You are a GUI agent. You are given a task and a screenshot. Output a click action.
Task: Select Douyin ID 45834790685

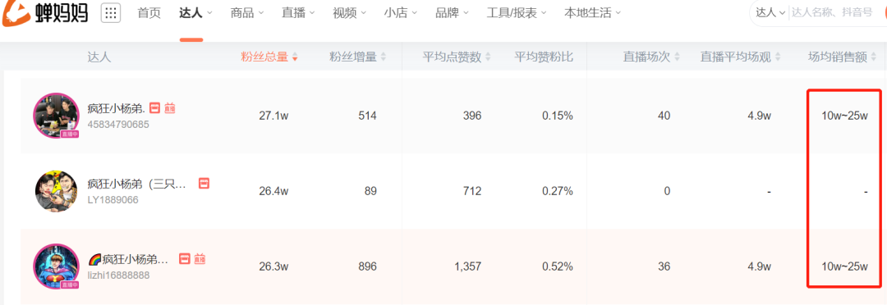pyautogui.click(x=118, y=125)
